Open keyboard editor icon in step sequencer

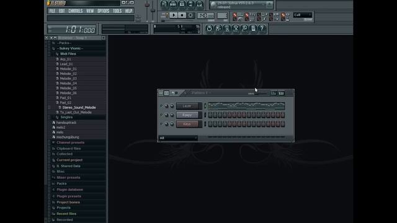pos(281,93)
